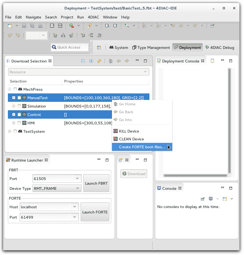Toggle the MechPress system checkbox
The height and width of the screenshot is (255, 244).
click(15, 89)
